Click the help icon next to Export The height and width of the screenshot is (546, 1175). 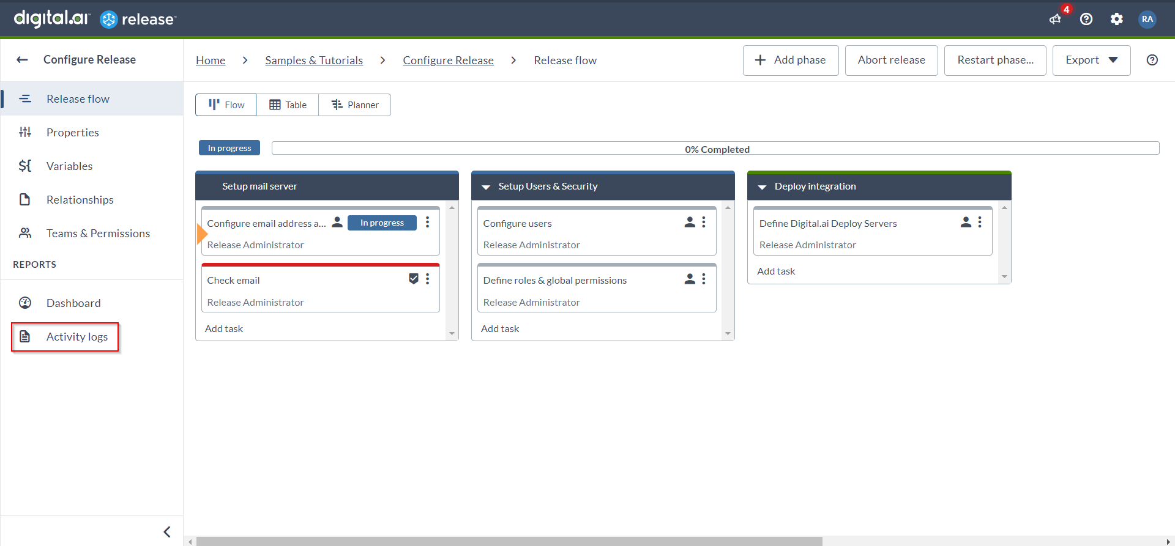click(1152, 60)
